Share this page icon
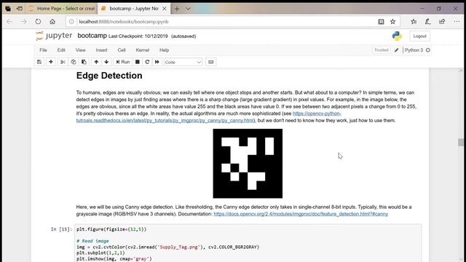The height and width of the screenshot is (262, 466). point(442,22)
